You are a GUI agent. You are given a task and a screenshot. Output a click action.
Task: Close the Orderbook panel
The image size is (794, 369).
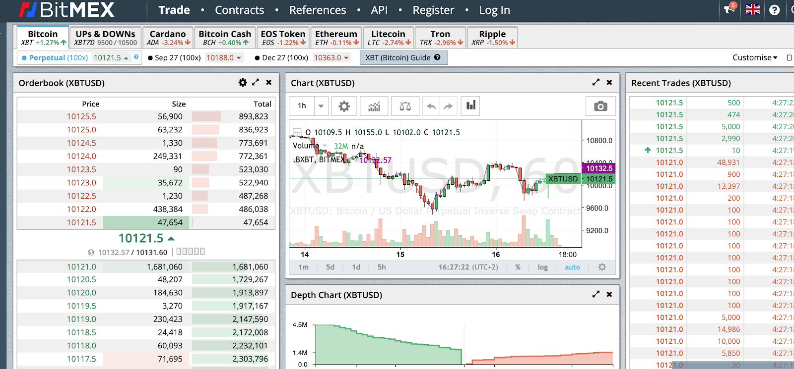269,83
